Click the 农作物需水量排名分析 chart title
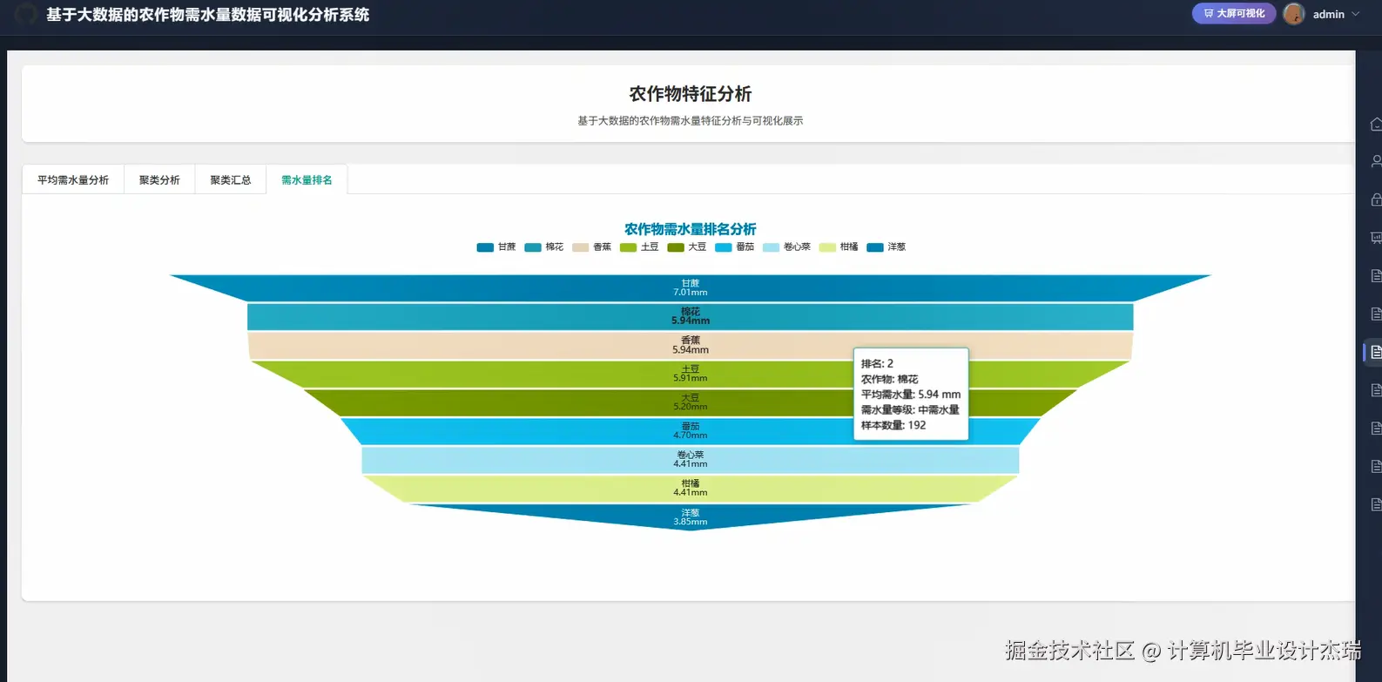 (x=691, y=229)
